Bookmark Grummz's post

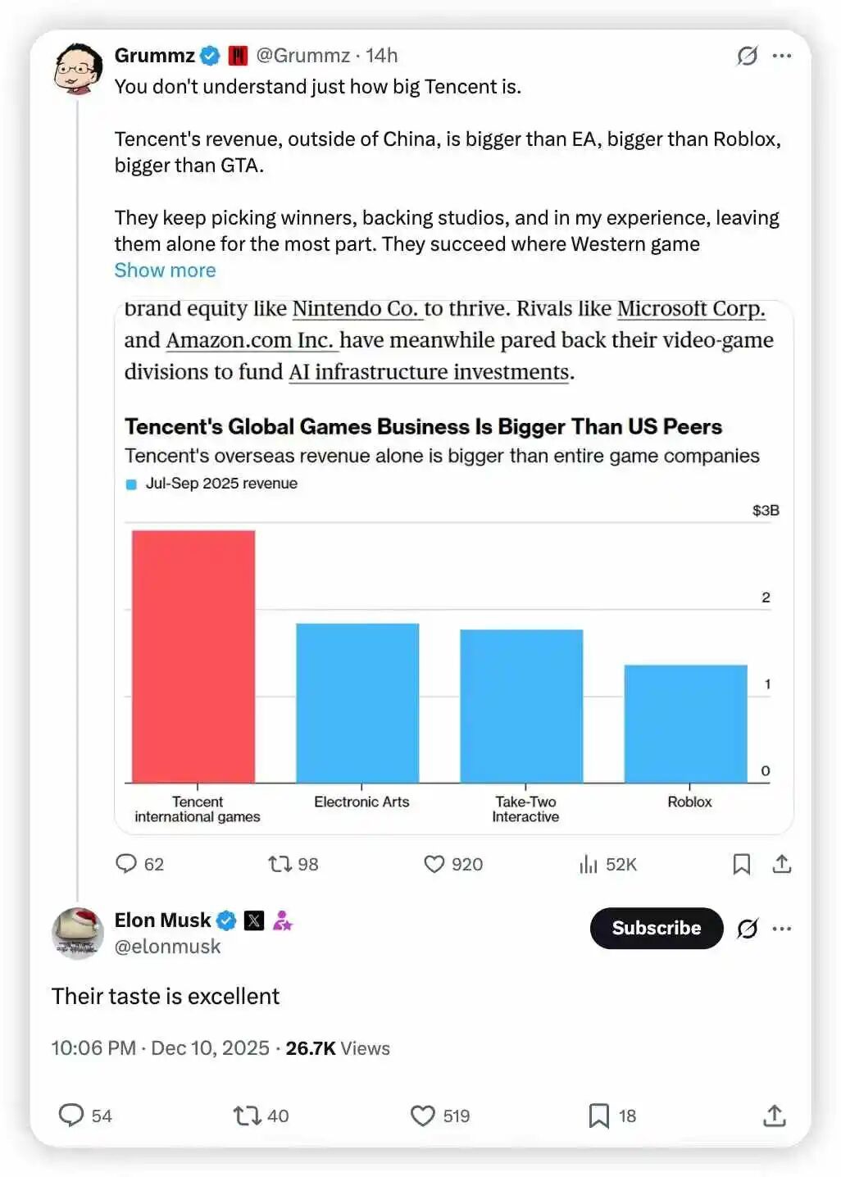(x=741, y=864)
